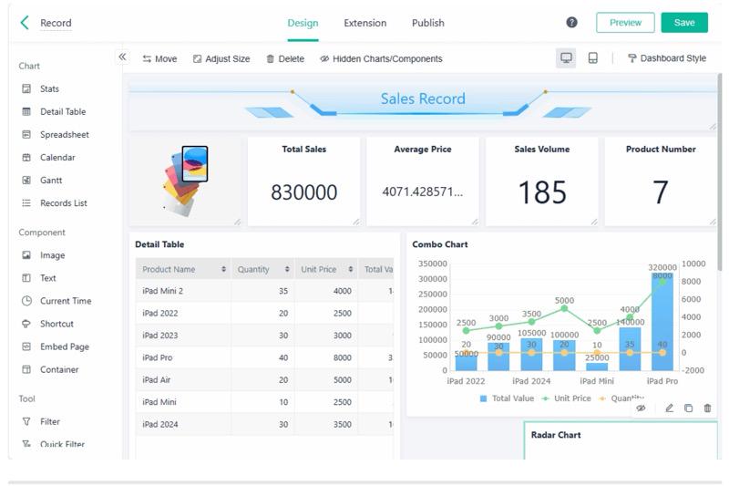Click the product image thumbnail
The height and width of the screenshot is (486, 729).
coord(186,181)
